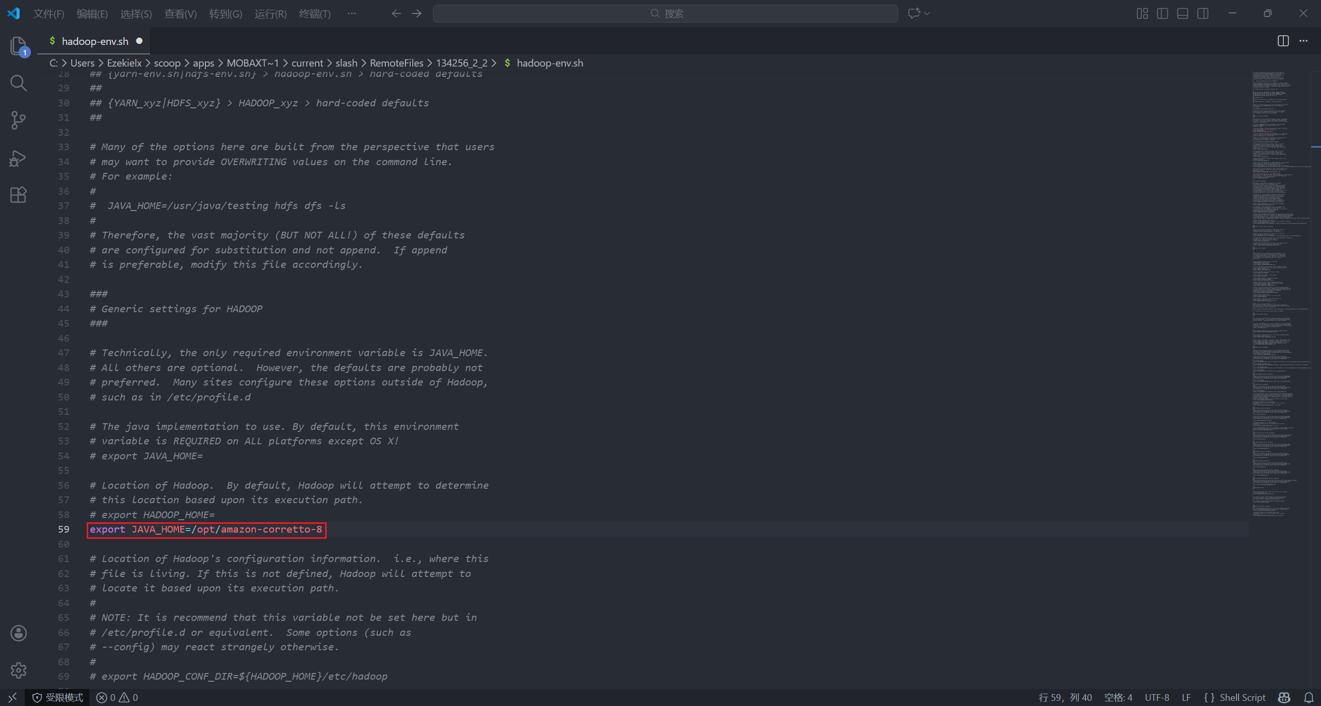1321x706 pixels.
Task: Click the minimap code overview
Action: pos(1280,294)
